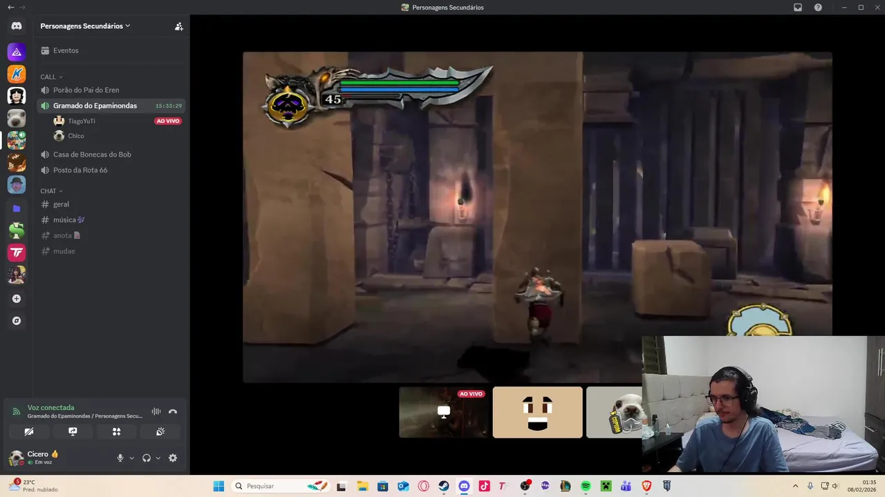This screenshot has width=885, height=497.
Task: Join the Posto da Rota 66 voice channel
Action: [111, 170]
